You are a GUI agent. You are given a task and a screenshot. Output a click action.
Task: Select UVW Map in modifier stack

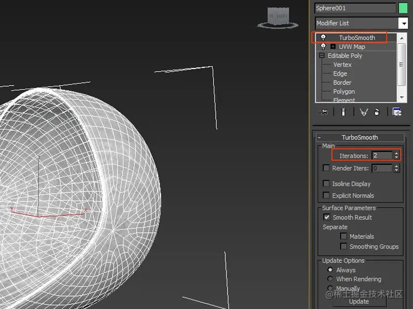[x=352, y=46]
